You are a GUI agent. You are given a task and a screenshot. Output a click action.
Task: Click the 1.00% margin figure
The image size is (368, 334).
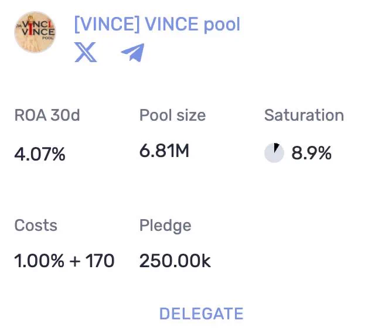39,261
